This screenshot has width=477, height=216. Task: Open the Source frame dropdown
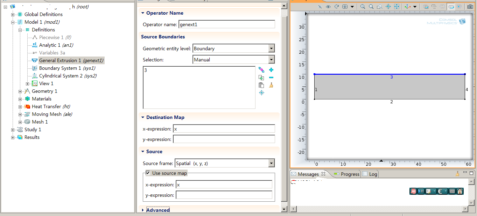click(271, 163)
